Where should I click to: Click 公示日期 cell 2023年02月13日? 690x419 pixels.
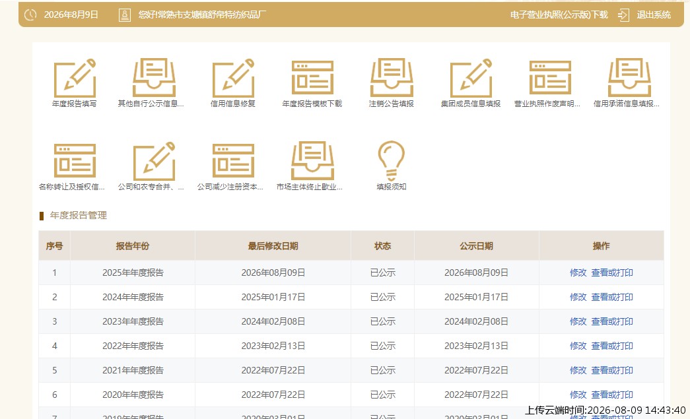(x=476, y=346)
